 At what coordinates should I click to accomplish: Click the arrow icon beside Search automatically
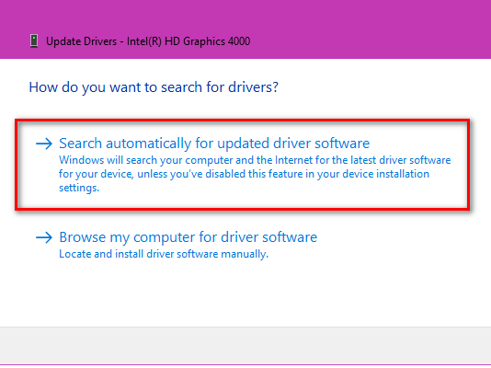tap(44, 144)
